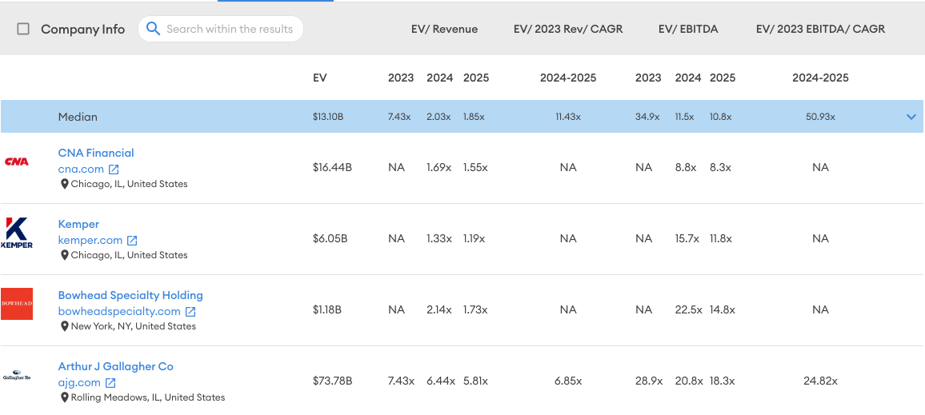Screen dimensions: 925x415
Task: Click external link icon beside kemper.com
Action: click(x=132, y=241)
